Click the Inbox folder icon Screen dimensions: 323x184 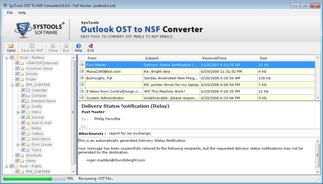28,112
